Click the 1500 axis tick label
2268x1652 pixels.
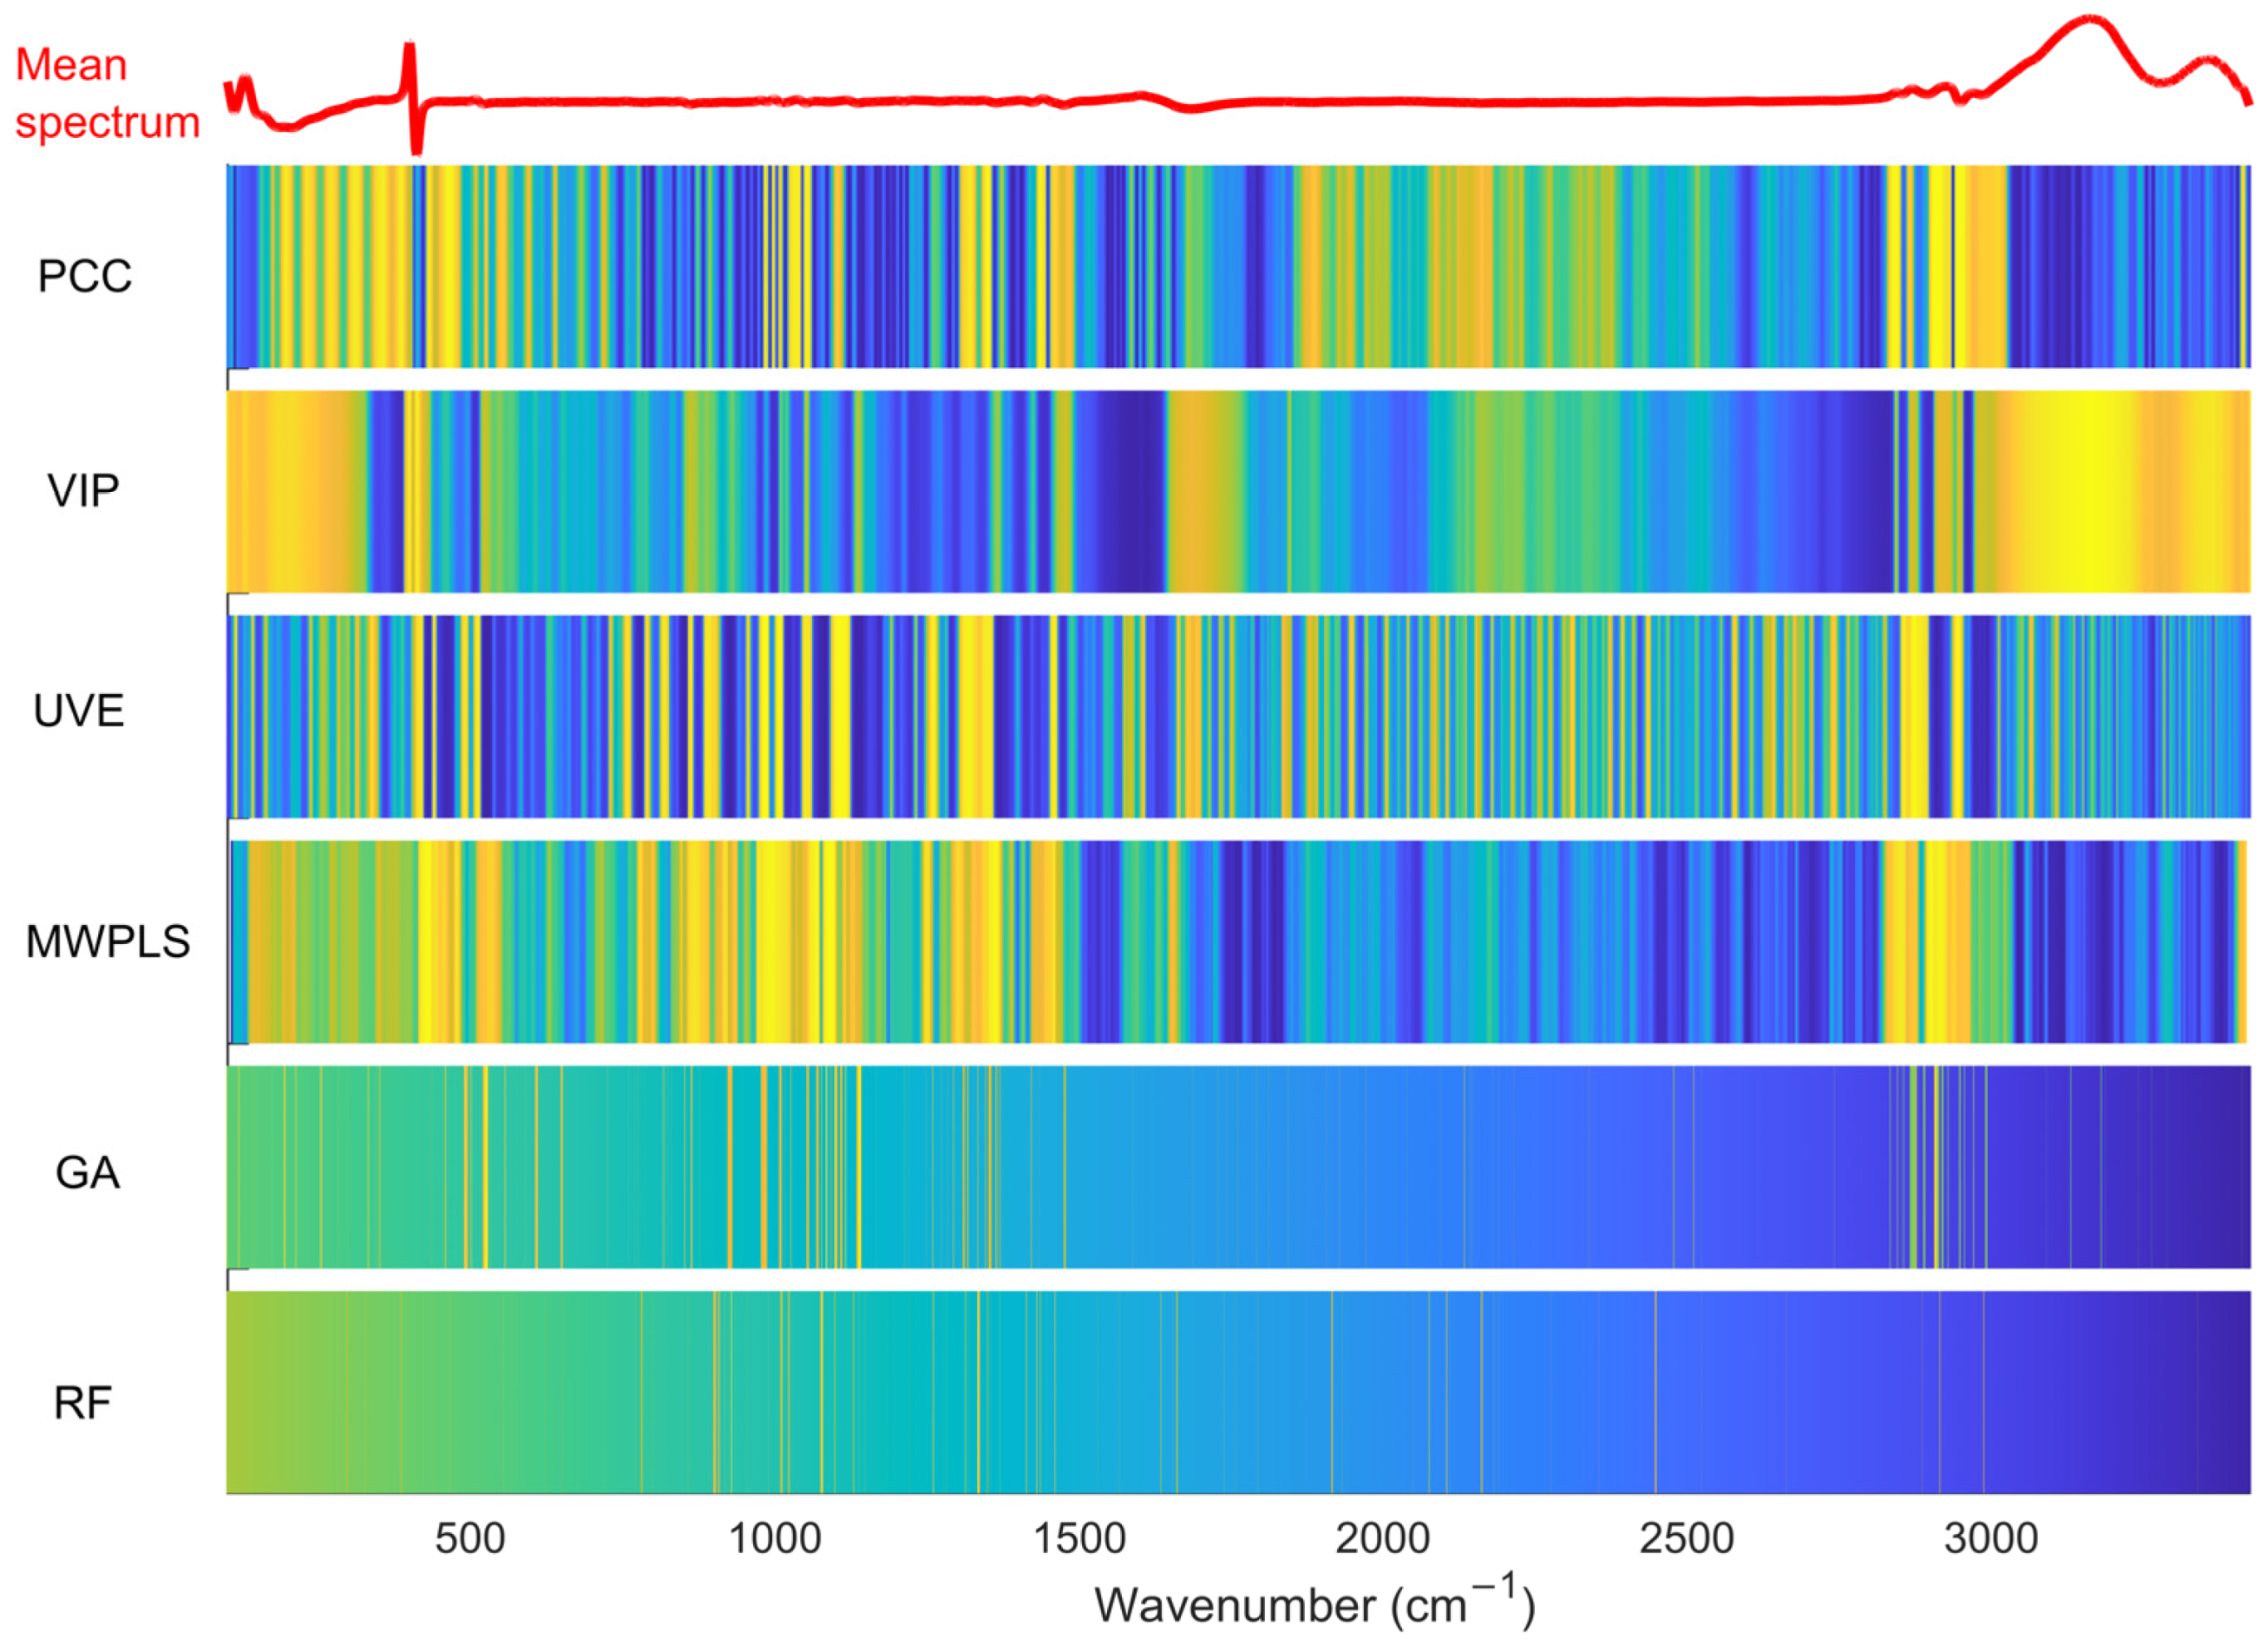[x=1079, y=1539]
